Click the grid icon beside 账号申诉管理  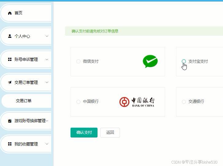pyautogui.click(x=10, y=59)
